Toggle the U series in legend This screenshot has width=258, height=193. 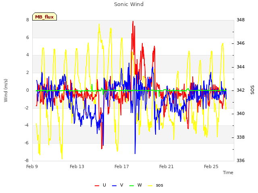click(100, 185)
